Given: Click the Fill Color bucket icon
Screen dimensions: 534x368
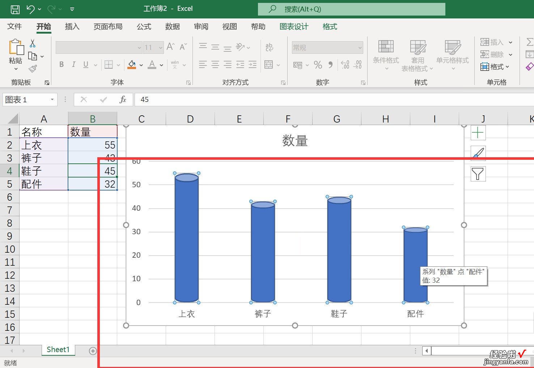Looking at the screenshot, I should [132, 65].
